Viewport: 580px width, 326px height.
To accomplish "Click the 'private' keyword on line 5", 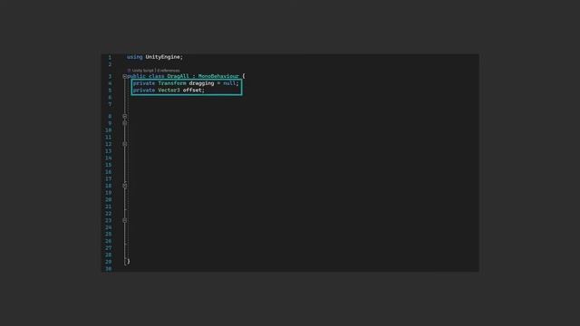I will pos(144,91).
